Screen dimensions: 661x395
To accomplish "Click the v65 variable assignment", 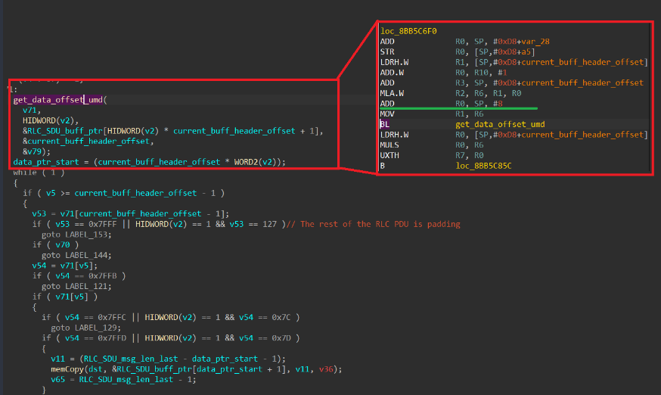I will (57, 379).
